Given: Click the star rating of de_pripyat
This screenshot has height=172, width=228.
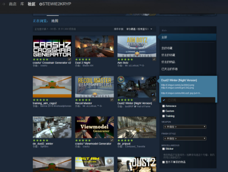Looking at the screenshot, I should coord(125,140).
